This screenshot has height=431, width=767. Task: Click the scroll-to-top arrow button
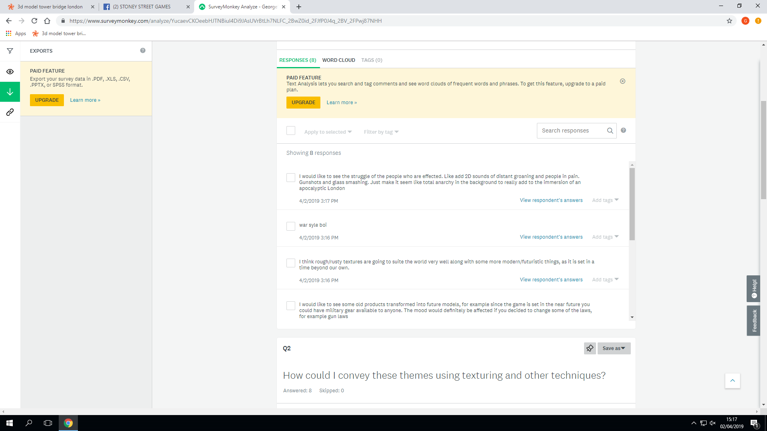pos(732,381)
